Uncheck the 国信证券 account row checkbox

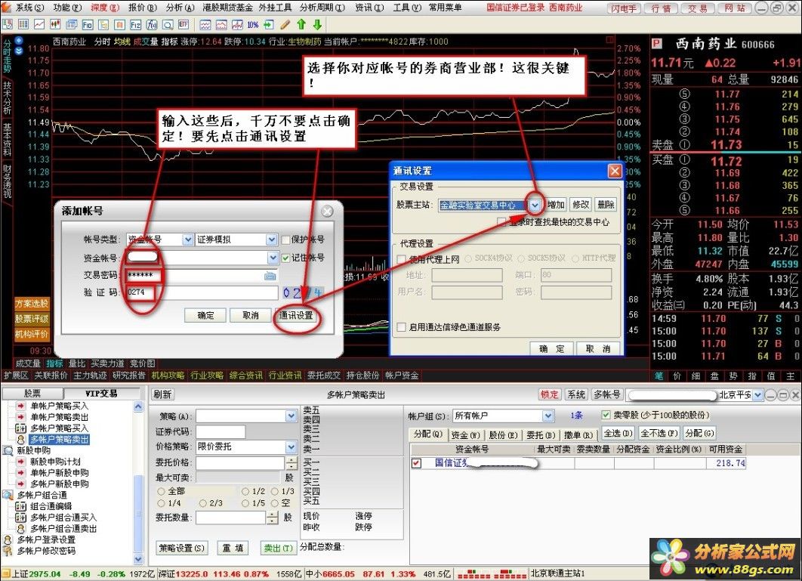(x=416, y=462)
